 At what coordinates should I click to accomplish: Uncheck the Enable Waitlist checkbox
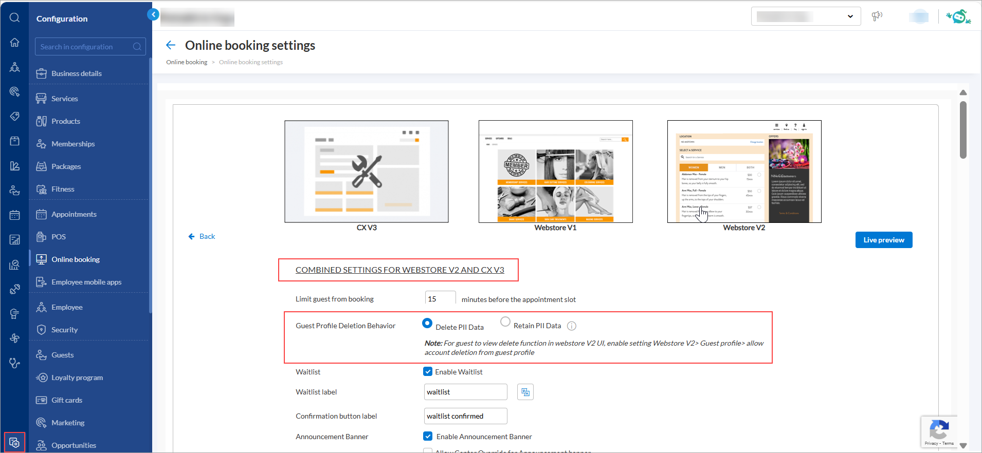[428, 371]
